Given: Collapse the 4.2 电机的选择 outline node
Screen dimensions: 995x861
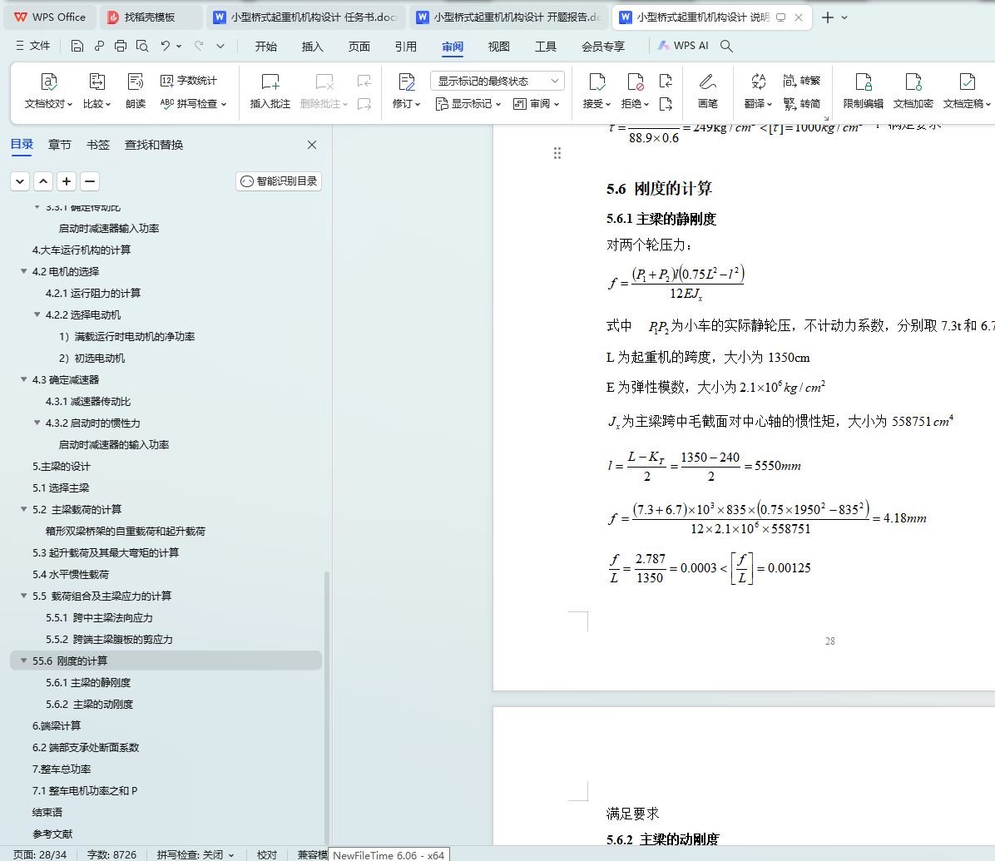Looking at the screenshot, I should click(x=23, y=271).
